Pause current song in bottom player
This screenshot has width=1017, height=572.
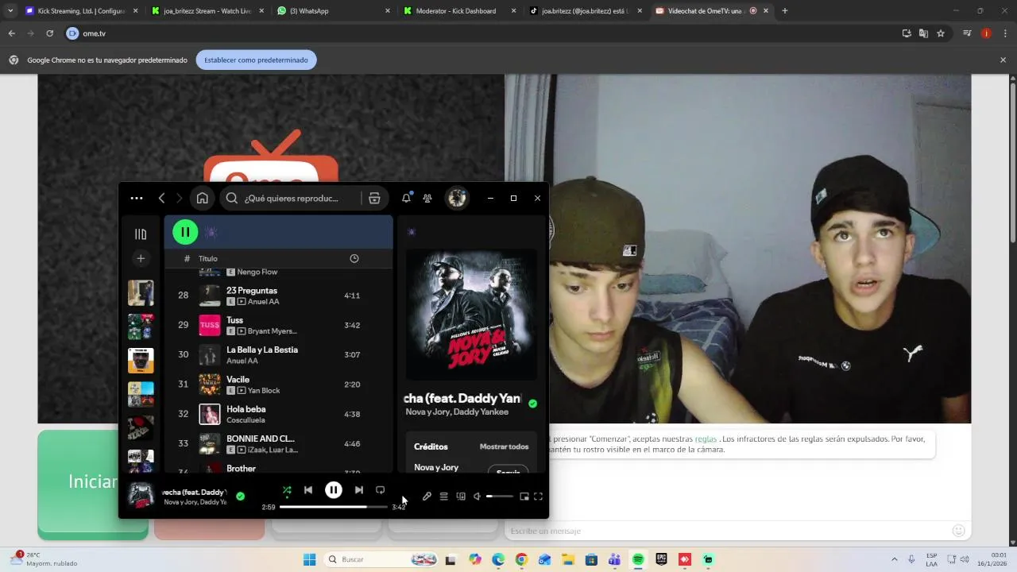click(x=334, y=490)
